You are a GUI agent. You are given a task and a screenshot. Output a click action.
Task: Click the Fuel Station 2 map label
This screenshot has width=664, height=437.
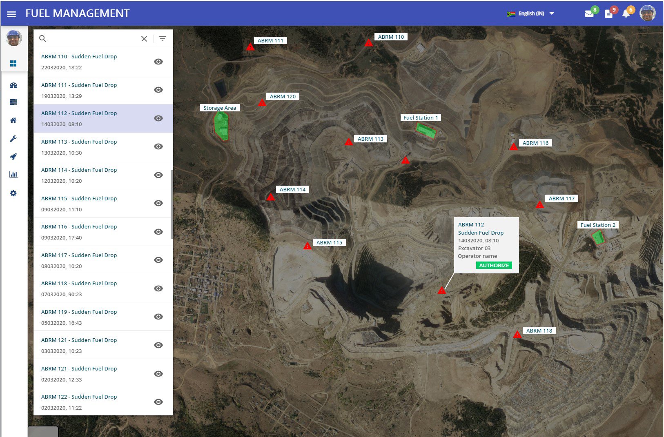(598, 225)
